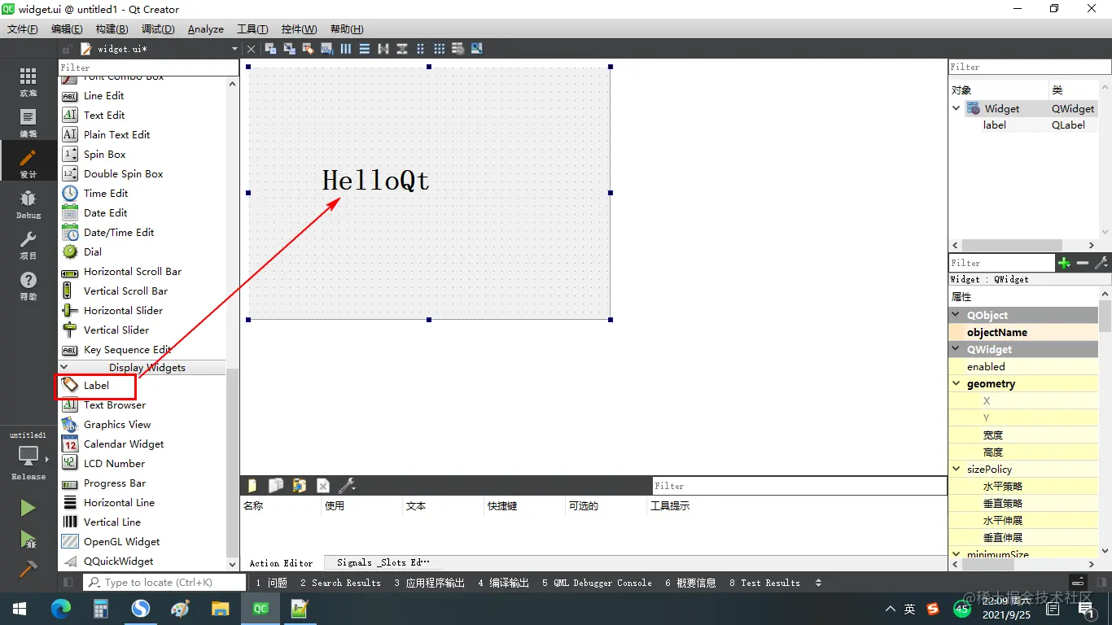Switch to Edit mode in sidebar
This screenshot has width=1112, height=625.
click(x=28, y=122)
